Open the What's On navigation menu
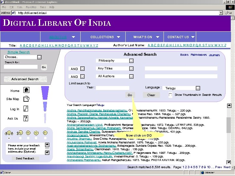The height and width of the screenshot is (176, 235). click(145, 37)
